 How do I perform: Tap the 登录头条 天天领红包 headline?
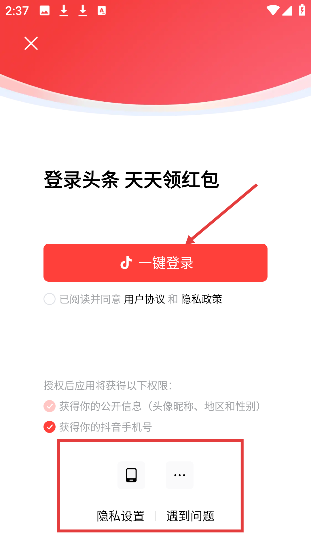132,180
